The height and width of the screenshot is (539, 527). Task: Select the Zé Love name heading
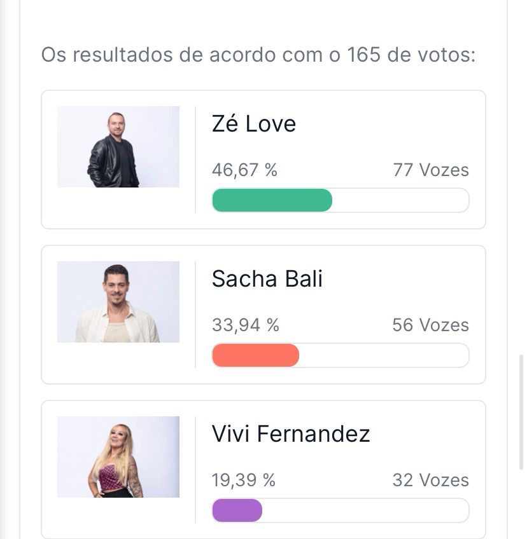pyautogui.click(x=254, y=123)
